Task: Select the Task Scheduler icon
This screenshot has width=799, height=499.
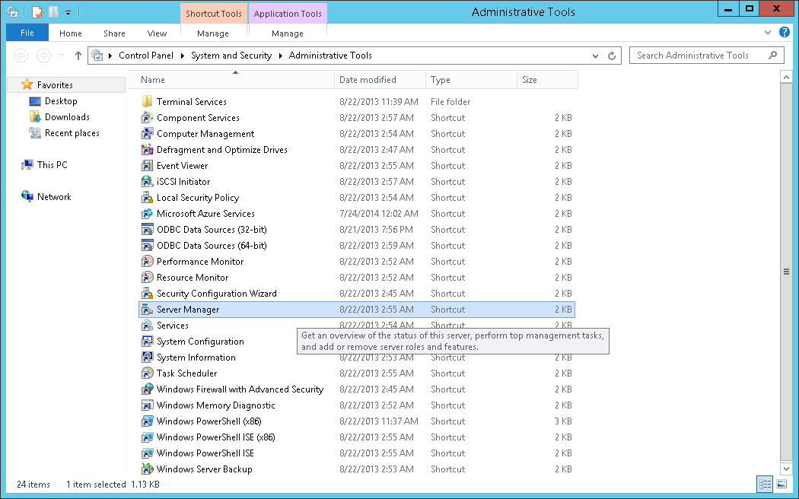Action: point(148,373)
